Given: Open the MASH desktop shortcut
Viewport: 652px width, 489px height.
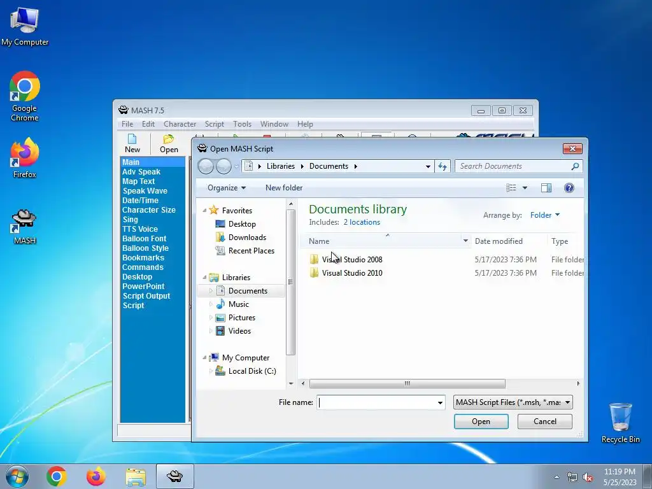Looking at the screenshot, I should pyautogui.click(x=25, y=227).
